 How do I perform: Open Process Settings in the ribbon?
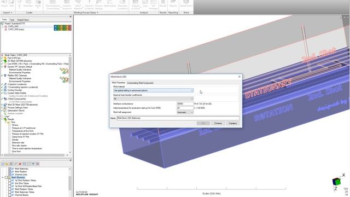(x=98, y=4)
